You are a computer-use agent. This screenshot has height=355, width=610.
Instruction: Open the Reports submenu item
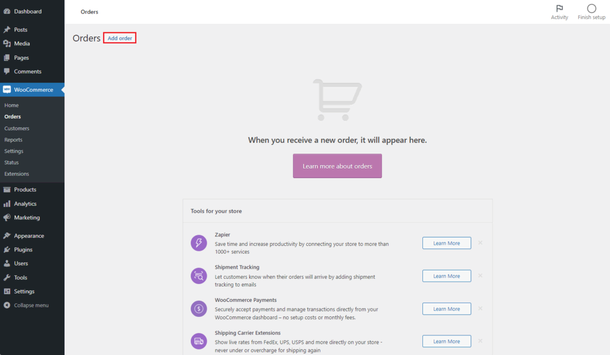(13, 139)
